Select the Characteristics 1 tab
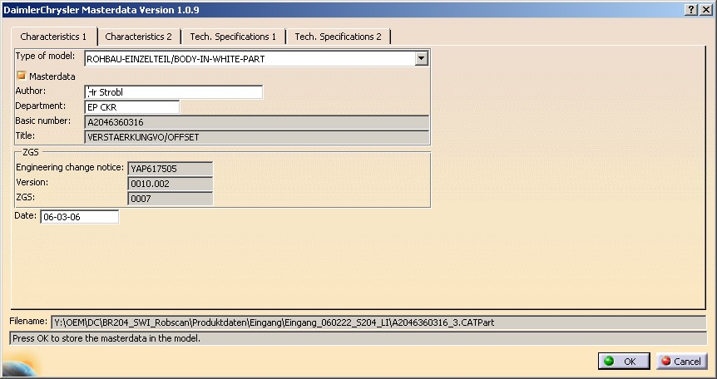Image resolution: width=717 pixels, height=379 pixels. click(x=53, y=37)
